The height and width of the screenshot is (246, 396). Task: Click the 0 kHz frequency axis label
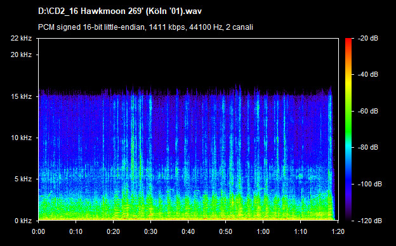pos(23,221)
